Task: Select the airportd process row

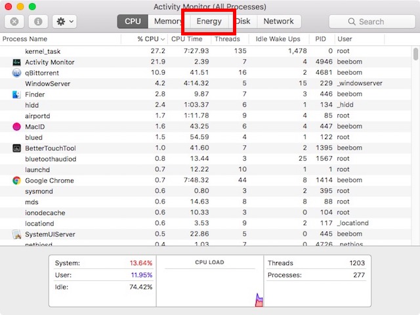Action: [x=205, y=115]
